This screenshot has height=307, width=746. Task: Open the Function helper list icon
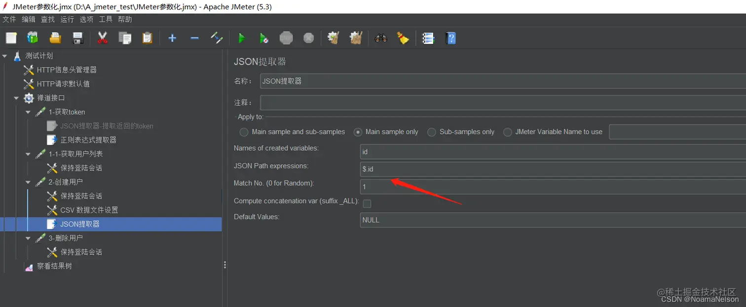[428, 38]
